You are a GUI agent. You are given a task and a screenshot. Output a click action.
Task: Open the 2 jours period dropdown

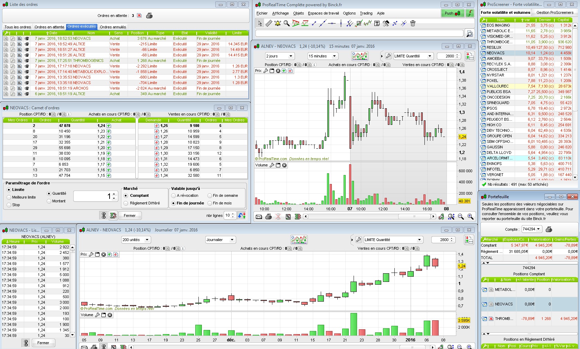click(280, 56)
